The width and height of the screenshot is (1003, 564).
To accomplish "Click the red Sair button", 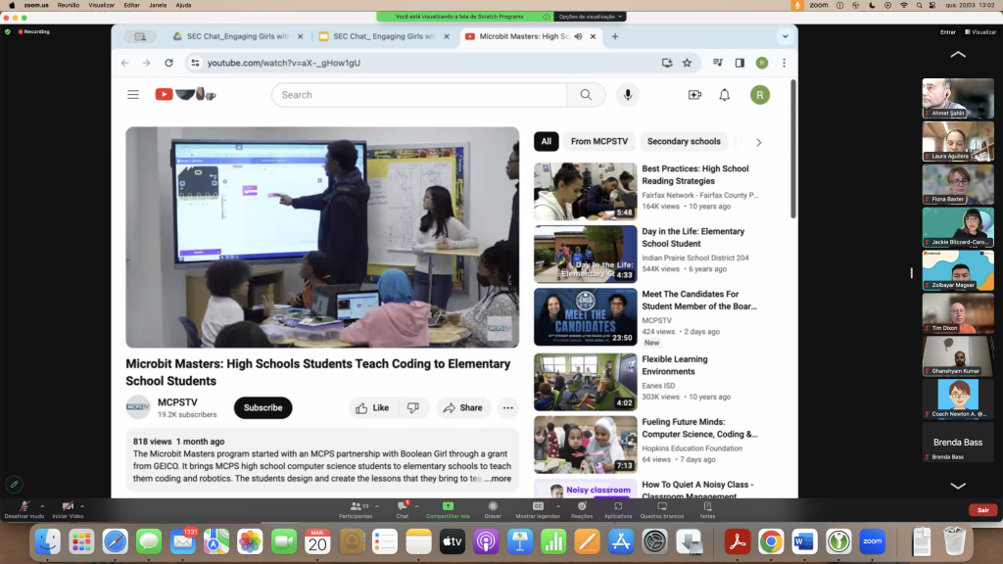I will (x=981, y=510).
